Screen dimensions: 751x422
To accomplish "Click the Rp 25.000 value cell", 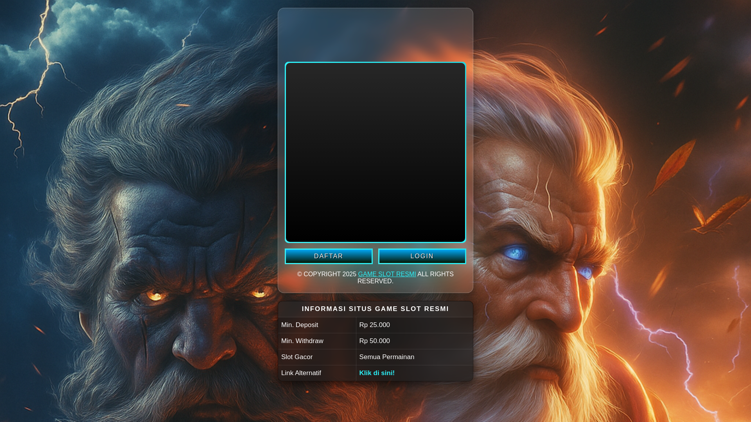I will click(374, 325).
